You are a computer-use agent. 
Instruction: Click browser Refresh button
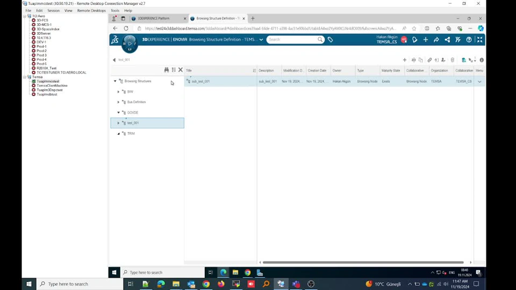[126, 28]
